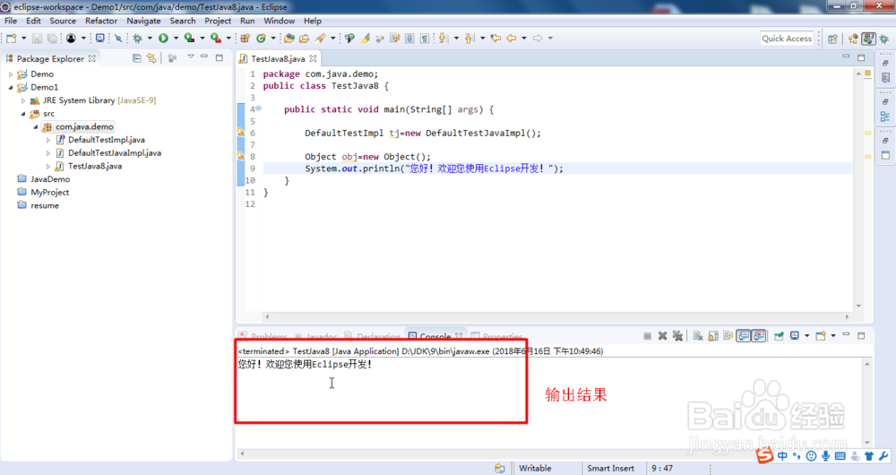Click the Smart Insert status bar entry
The image size is (896, 475).
pyautogui.click(x=610, y=468)
